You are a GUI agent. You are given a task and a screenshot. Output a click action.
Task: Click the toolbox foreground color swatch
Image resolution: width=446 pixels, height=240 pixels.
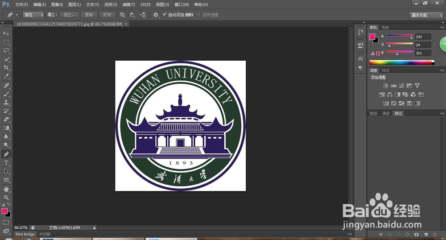point(4,211)
